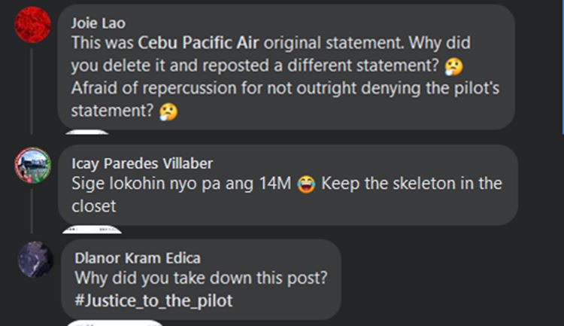Click thinking emoji after 'pilot's statement?'
The width and height of the screenshot is (564, 326).
168,111
